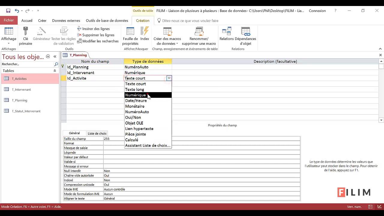The width and height of the screenshot is (384, 216).
Task: Open the Fichier menu
Action: [x=9, y=20]
